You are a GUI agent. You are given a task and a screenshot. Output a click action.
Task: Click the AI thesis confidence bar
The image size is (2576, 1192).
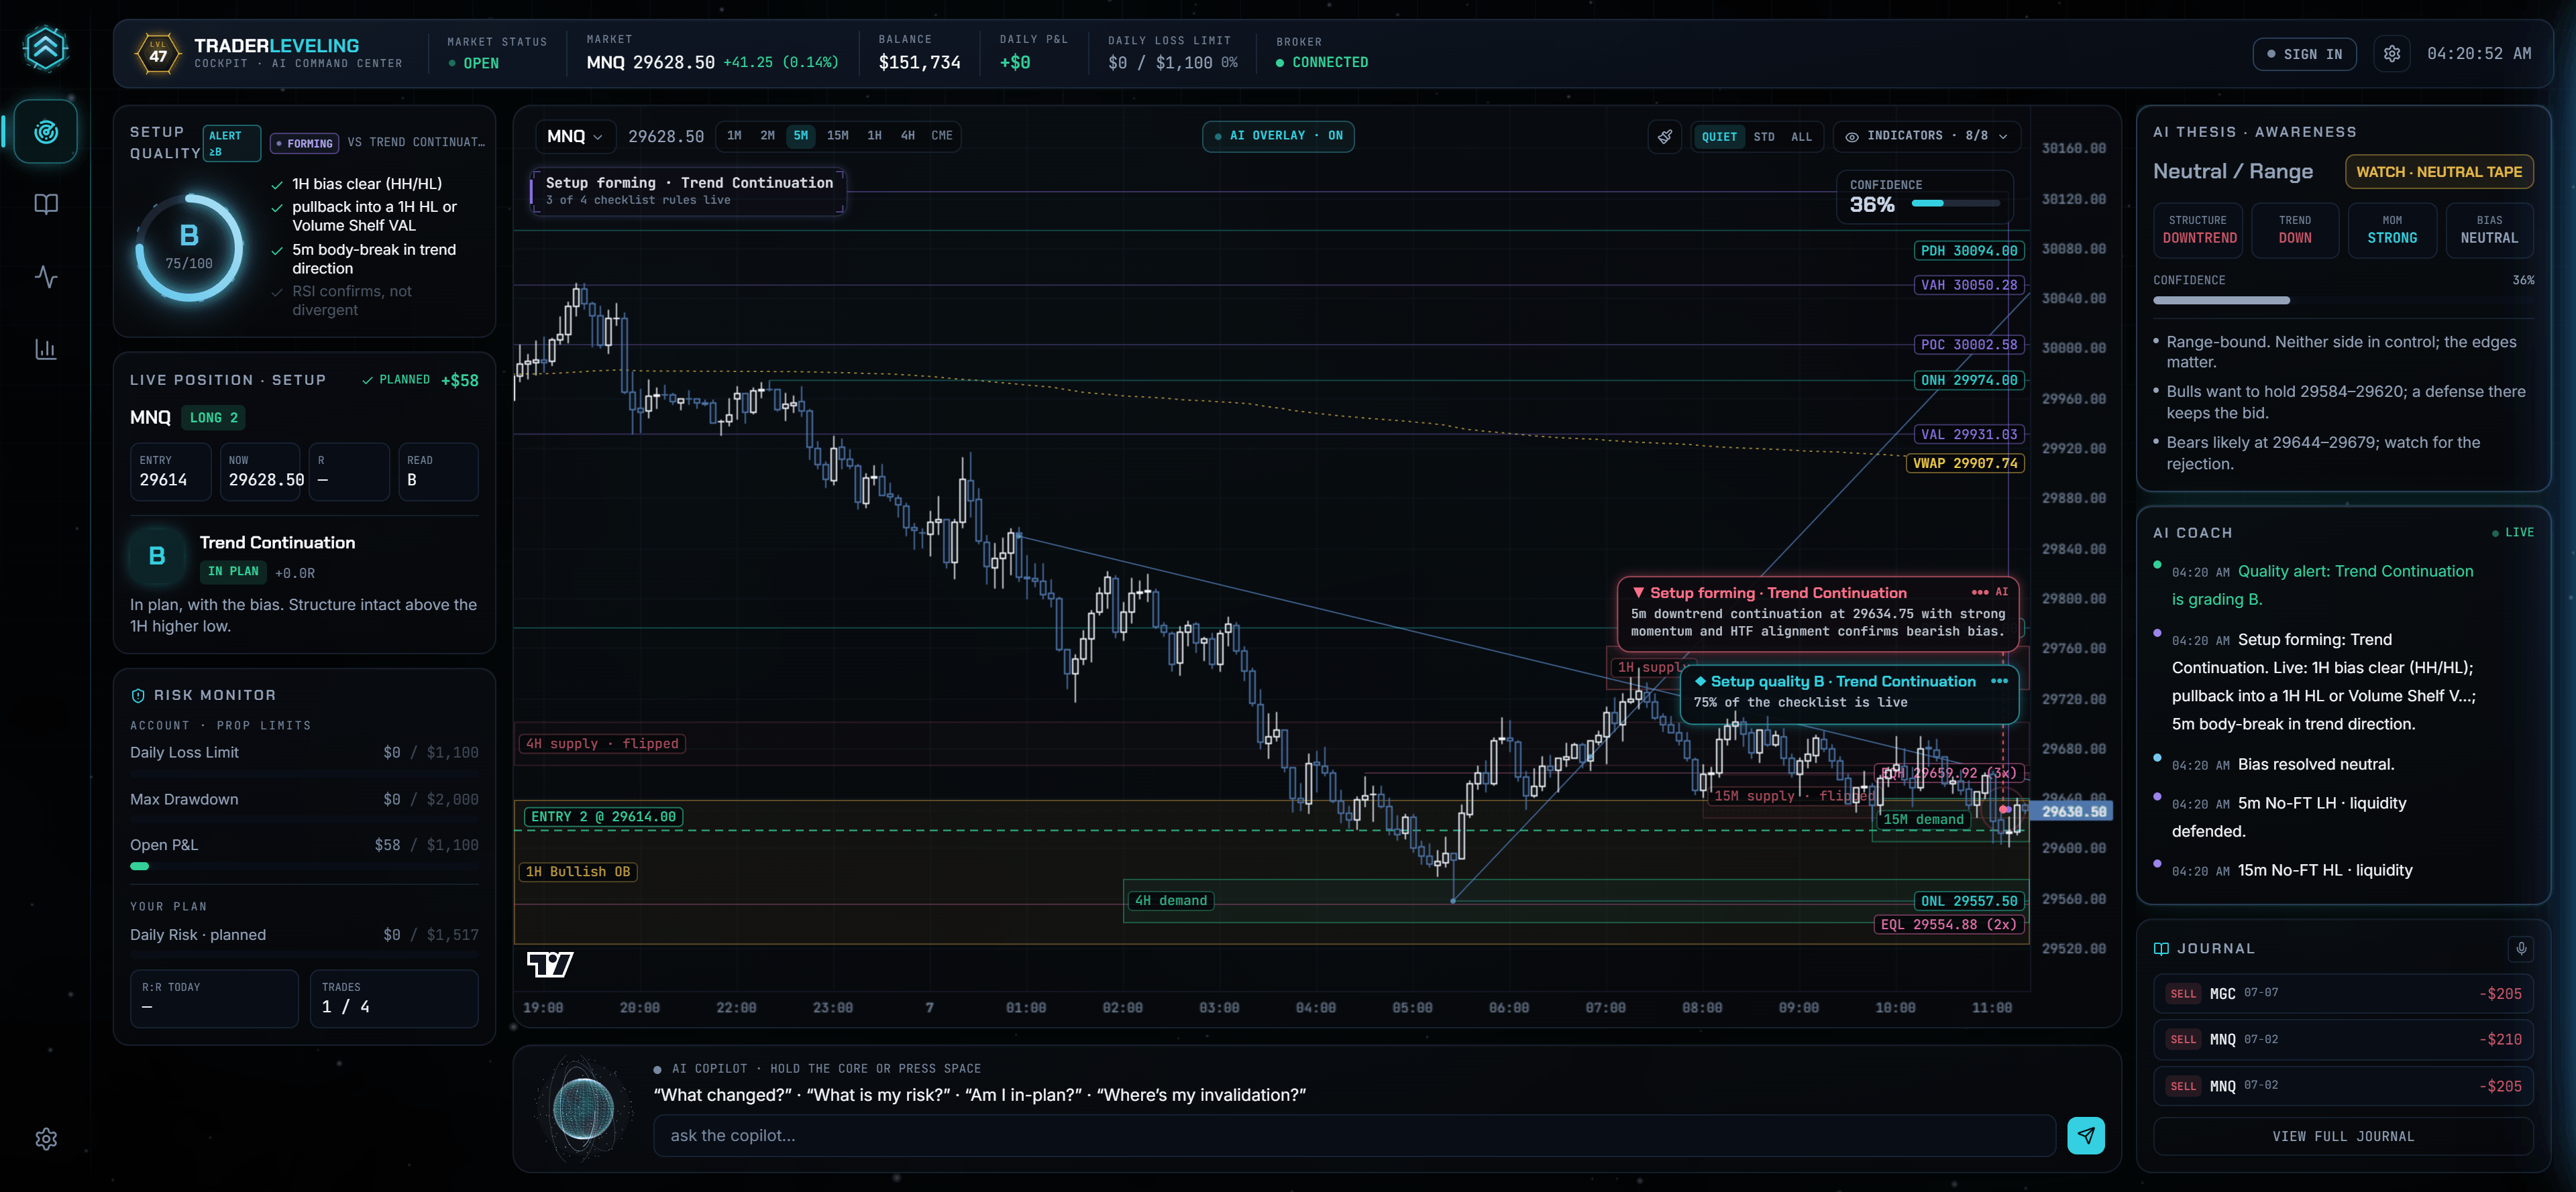click(x=2342, y=300)
